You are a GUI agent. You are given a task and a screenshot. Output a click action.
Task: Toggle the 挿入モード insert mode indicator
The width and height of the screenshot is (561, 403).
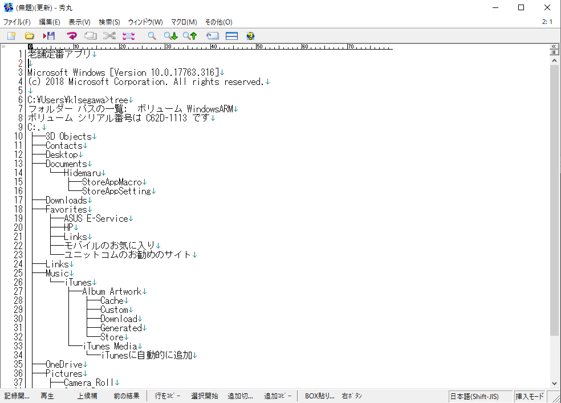pos(530,397)
